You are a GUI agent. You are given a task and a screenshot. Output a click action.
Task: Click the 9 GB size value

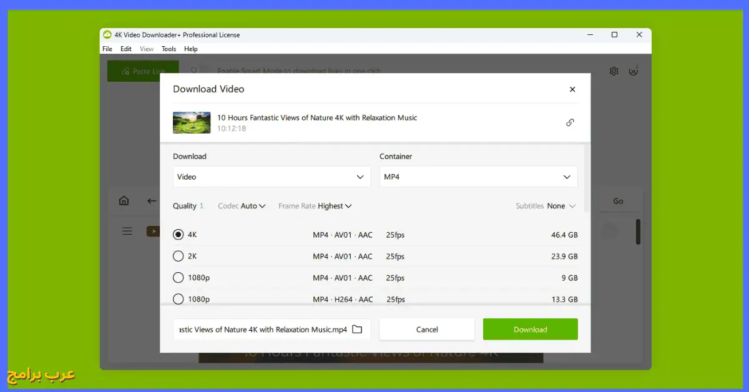569,278
